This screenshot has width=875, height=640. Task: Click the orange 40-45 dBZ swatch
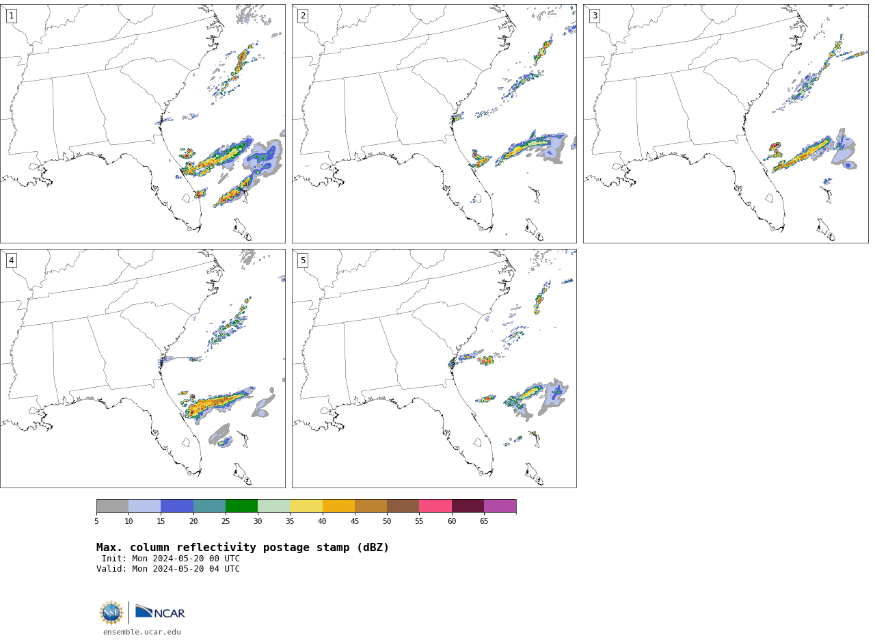[x=338, y=506]
